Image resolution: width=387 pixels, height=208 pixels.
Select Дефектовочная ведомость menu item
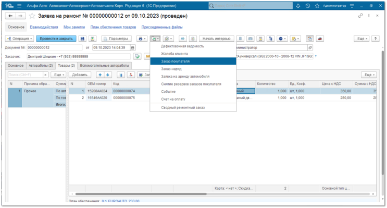coord(193,46)
